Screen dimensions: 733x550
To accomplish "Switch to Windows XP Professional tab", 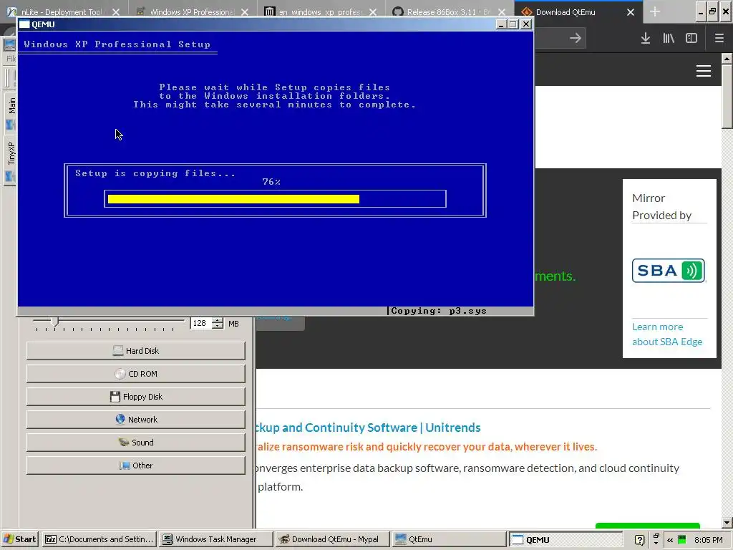I will [x=192, y=12].
